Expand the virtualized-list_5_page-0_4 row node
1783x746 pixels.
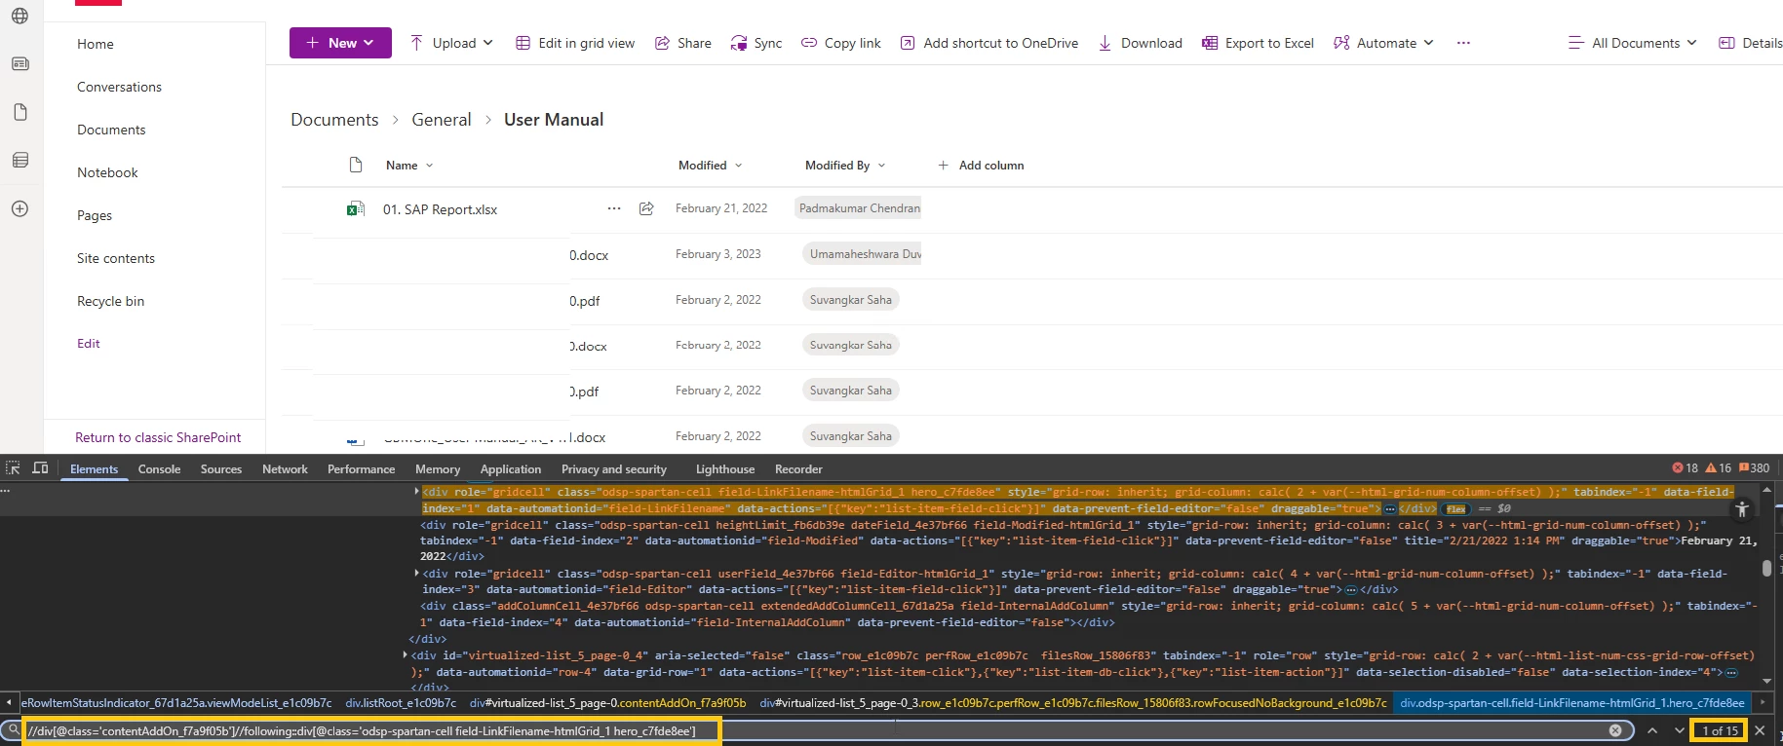point(406,655)
